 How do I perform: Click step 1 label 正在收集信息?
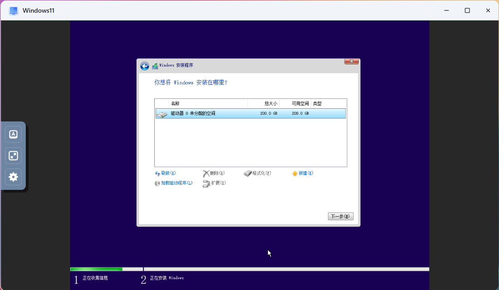click(x=95, y=278)
